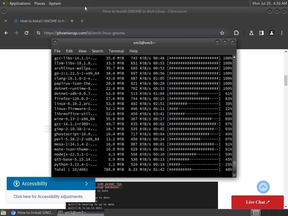Image resolution: width=288 pixels, height=216 pixels.
Task: Switch to Chromium taskbar entry
Action: point(33,213)
